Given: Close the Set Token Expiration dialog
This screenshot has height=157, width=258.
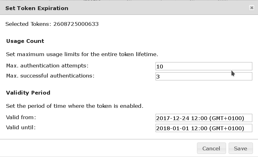Looking at the screenshot, I should point(252,8).
